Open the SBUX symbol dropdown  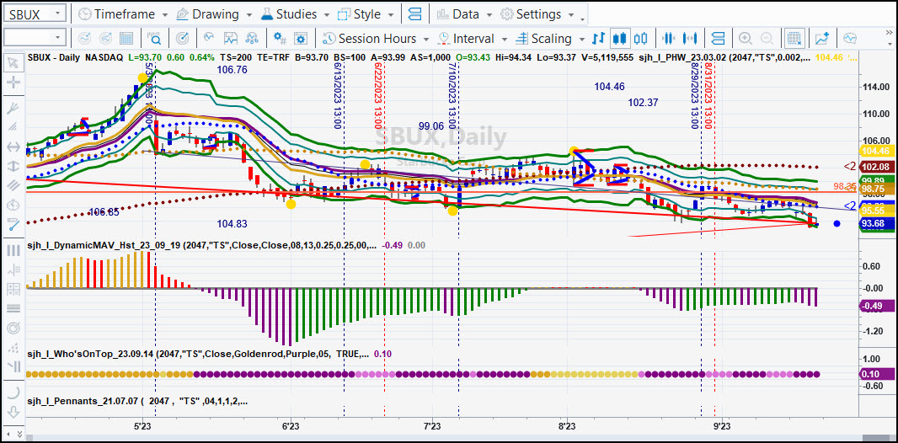(x=59, y=14)
